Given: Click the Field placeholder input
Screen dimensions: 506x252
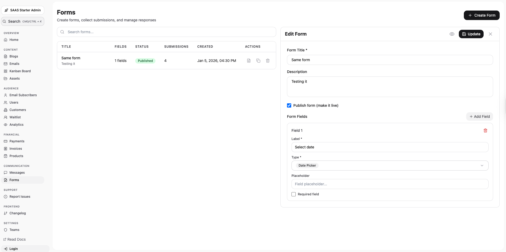Looking at the screenshot, I should point(390,184).
